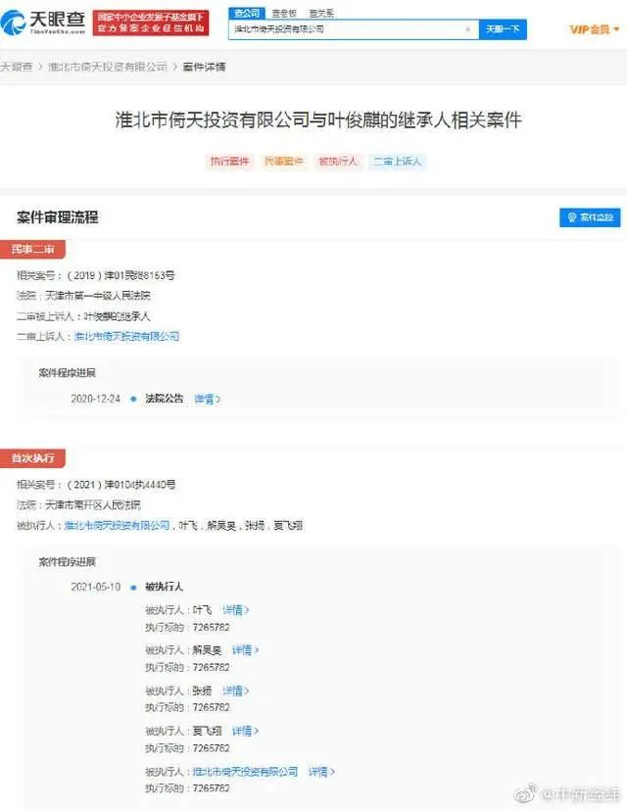Switch to the 查关系 tab

tap(321, 14)
